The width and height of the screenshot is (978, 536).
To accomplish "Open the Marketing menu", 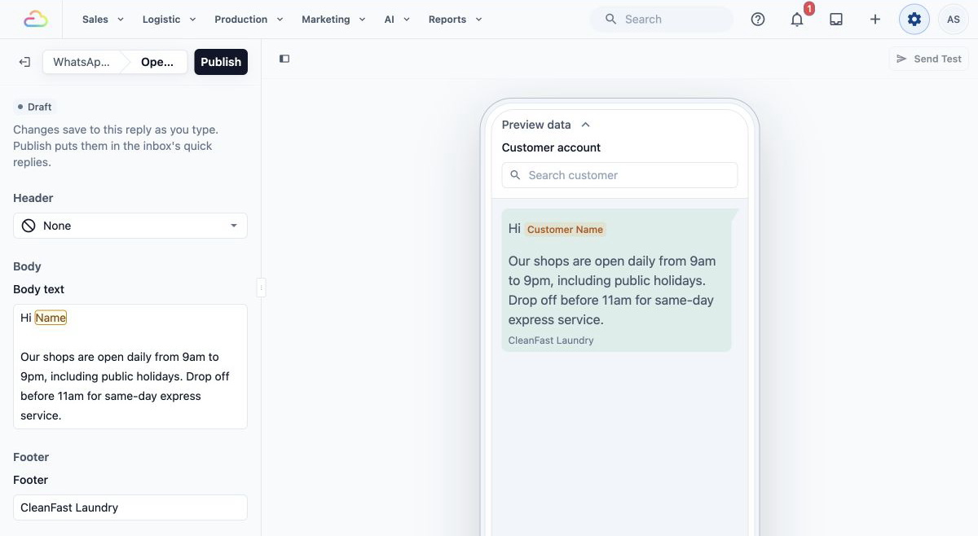I will coord(333,19).
